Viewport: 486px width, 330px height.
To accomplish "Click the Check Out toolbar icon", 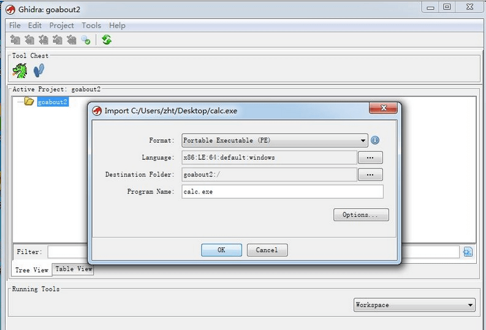I will 29,40.
